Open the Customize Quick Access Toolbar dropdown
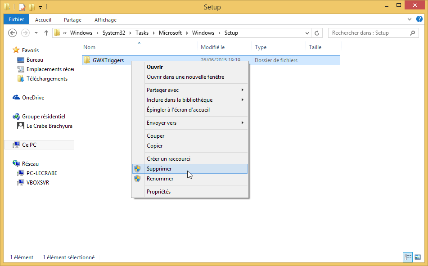The height and width of the screenshot is (266, 428). tap(40, 7)
